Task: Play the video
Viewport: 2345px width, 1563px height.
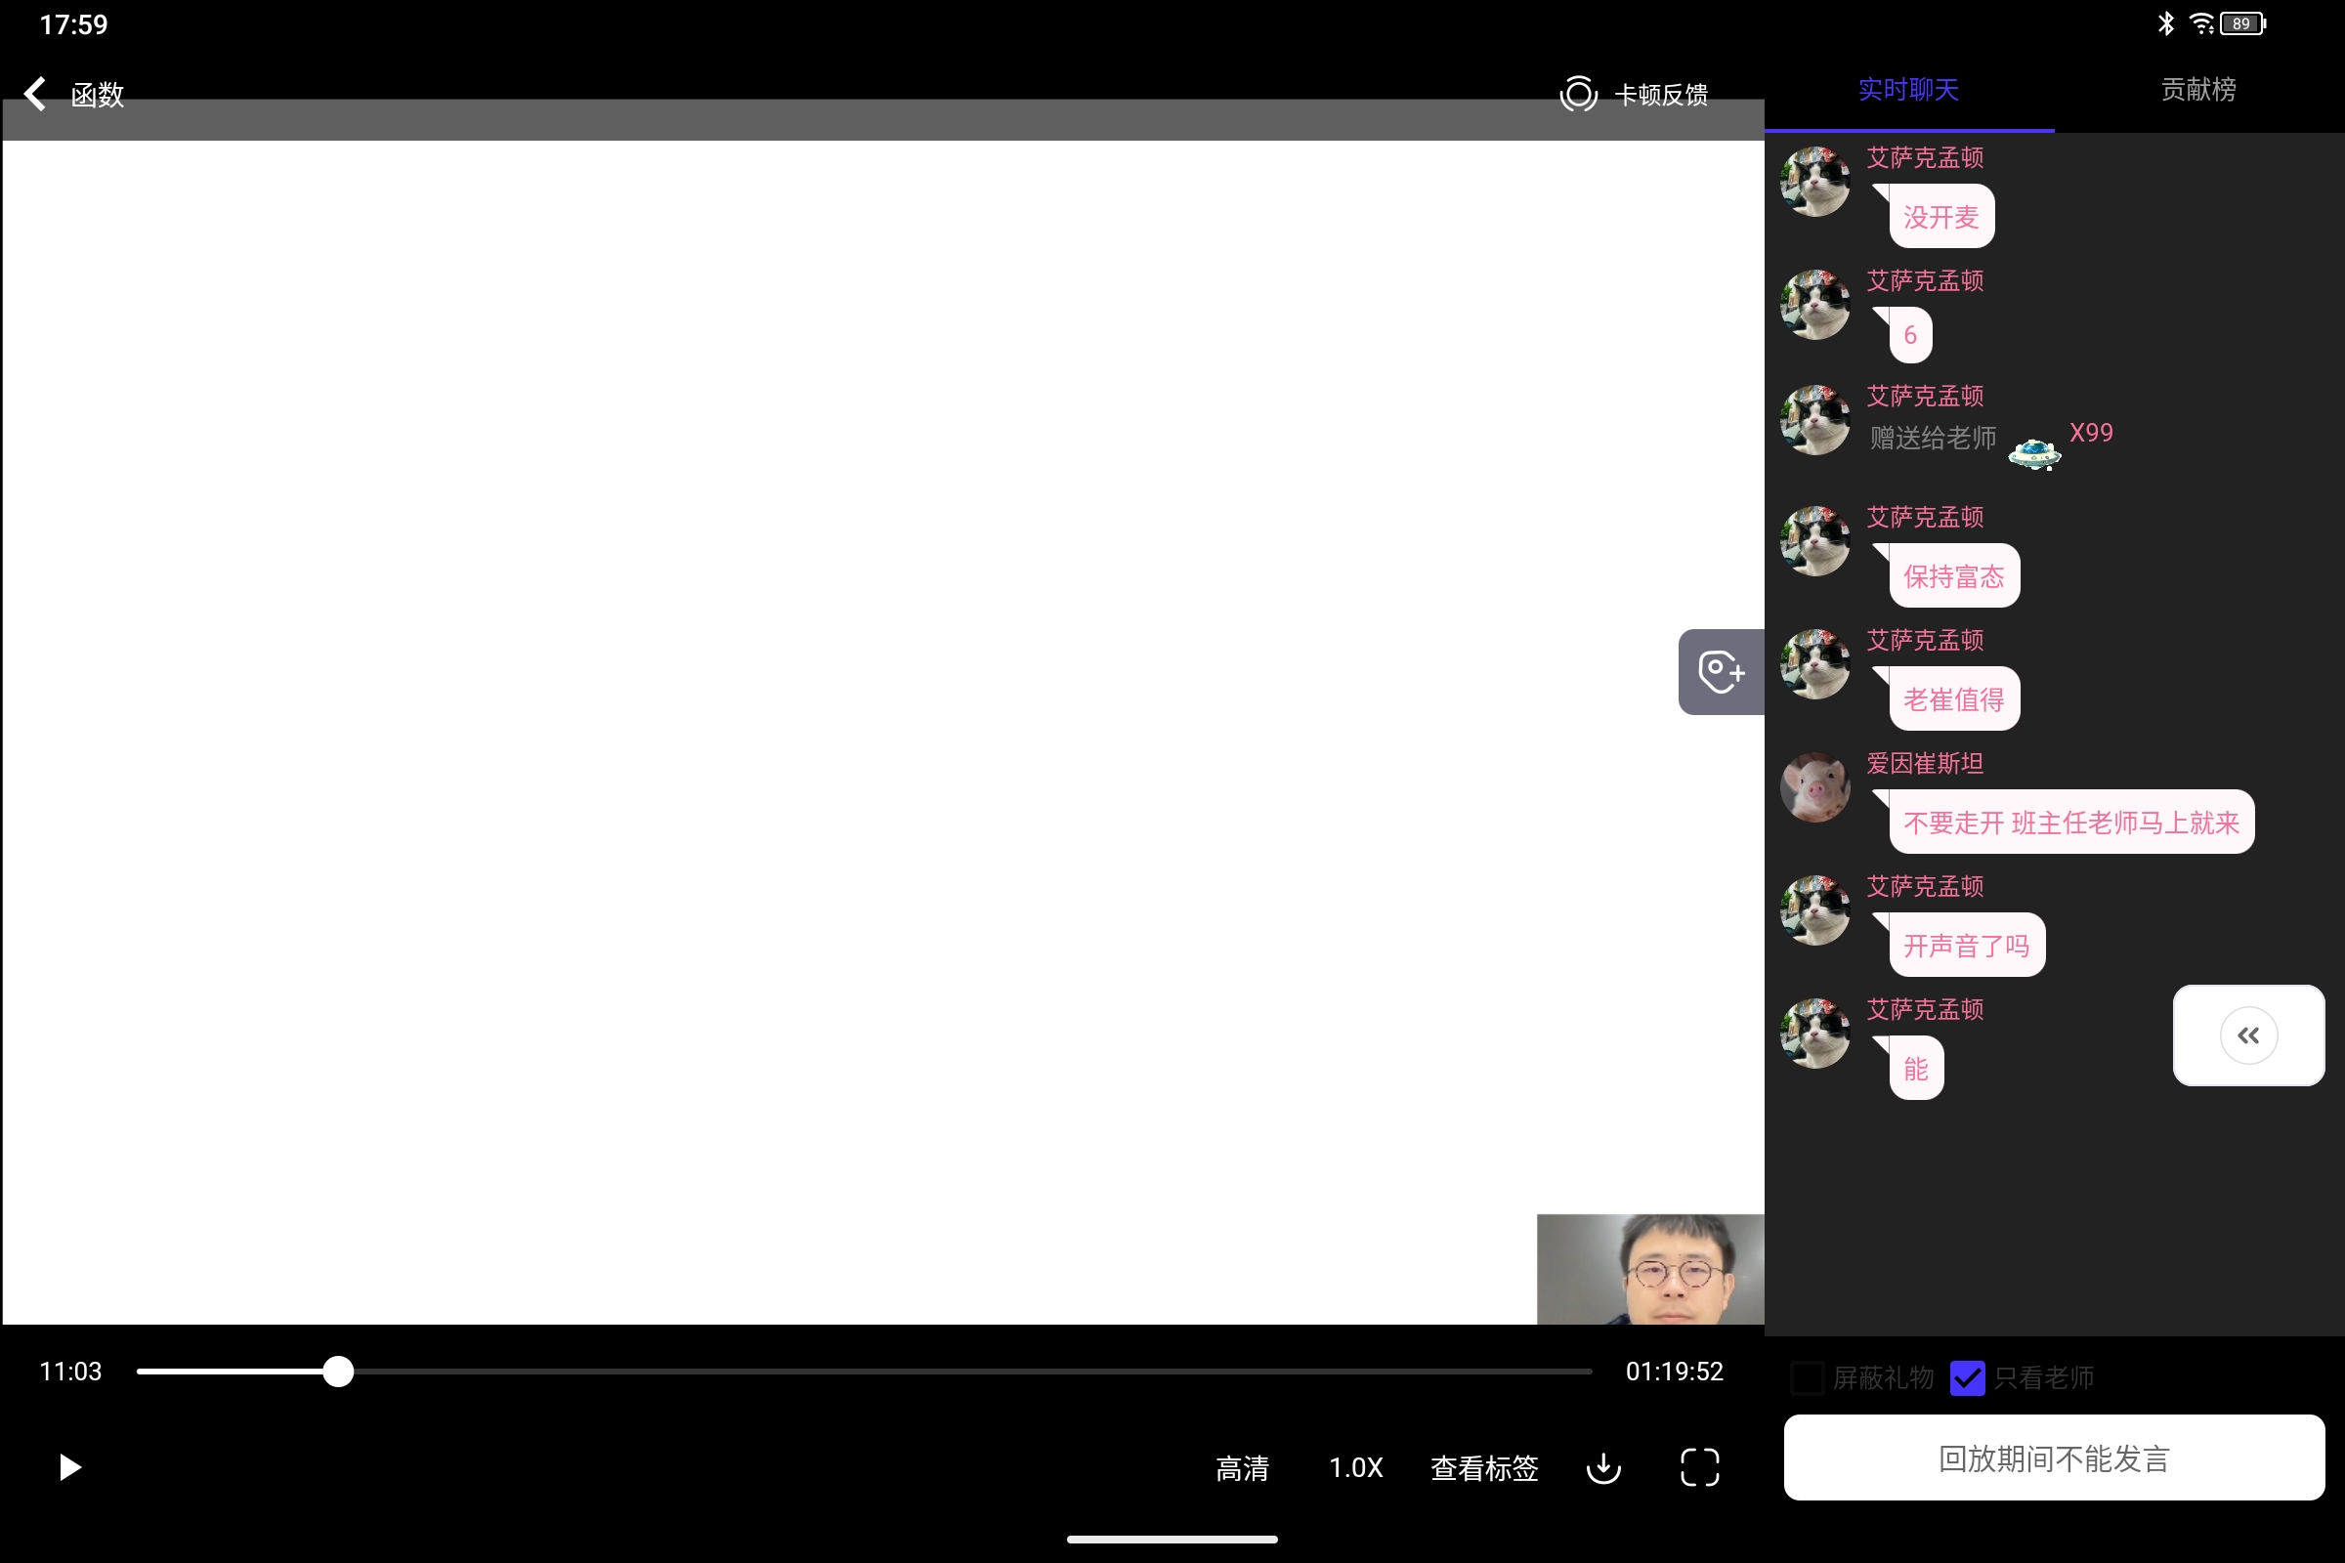Action: coord(68,1466)
